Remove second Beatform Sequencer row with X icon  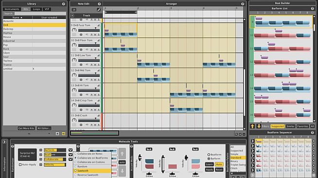coord(314,146)
